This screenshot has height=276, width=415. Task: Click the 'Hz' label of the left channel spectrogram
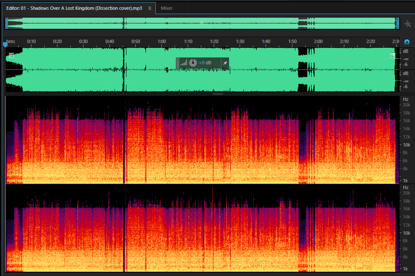point(406,100)
